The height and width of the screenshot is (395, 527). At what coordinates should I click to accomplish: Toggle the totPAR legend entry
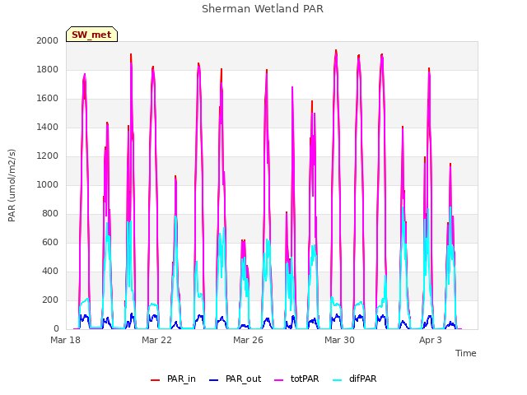(296, 379)
